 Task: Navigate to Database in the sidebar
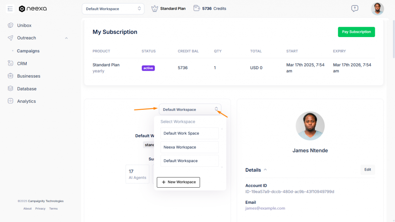tap(27, 89)
